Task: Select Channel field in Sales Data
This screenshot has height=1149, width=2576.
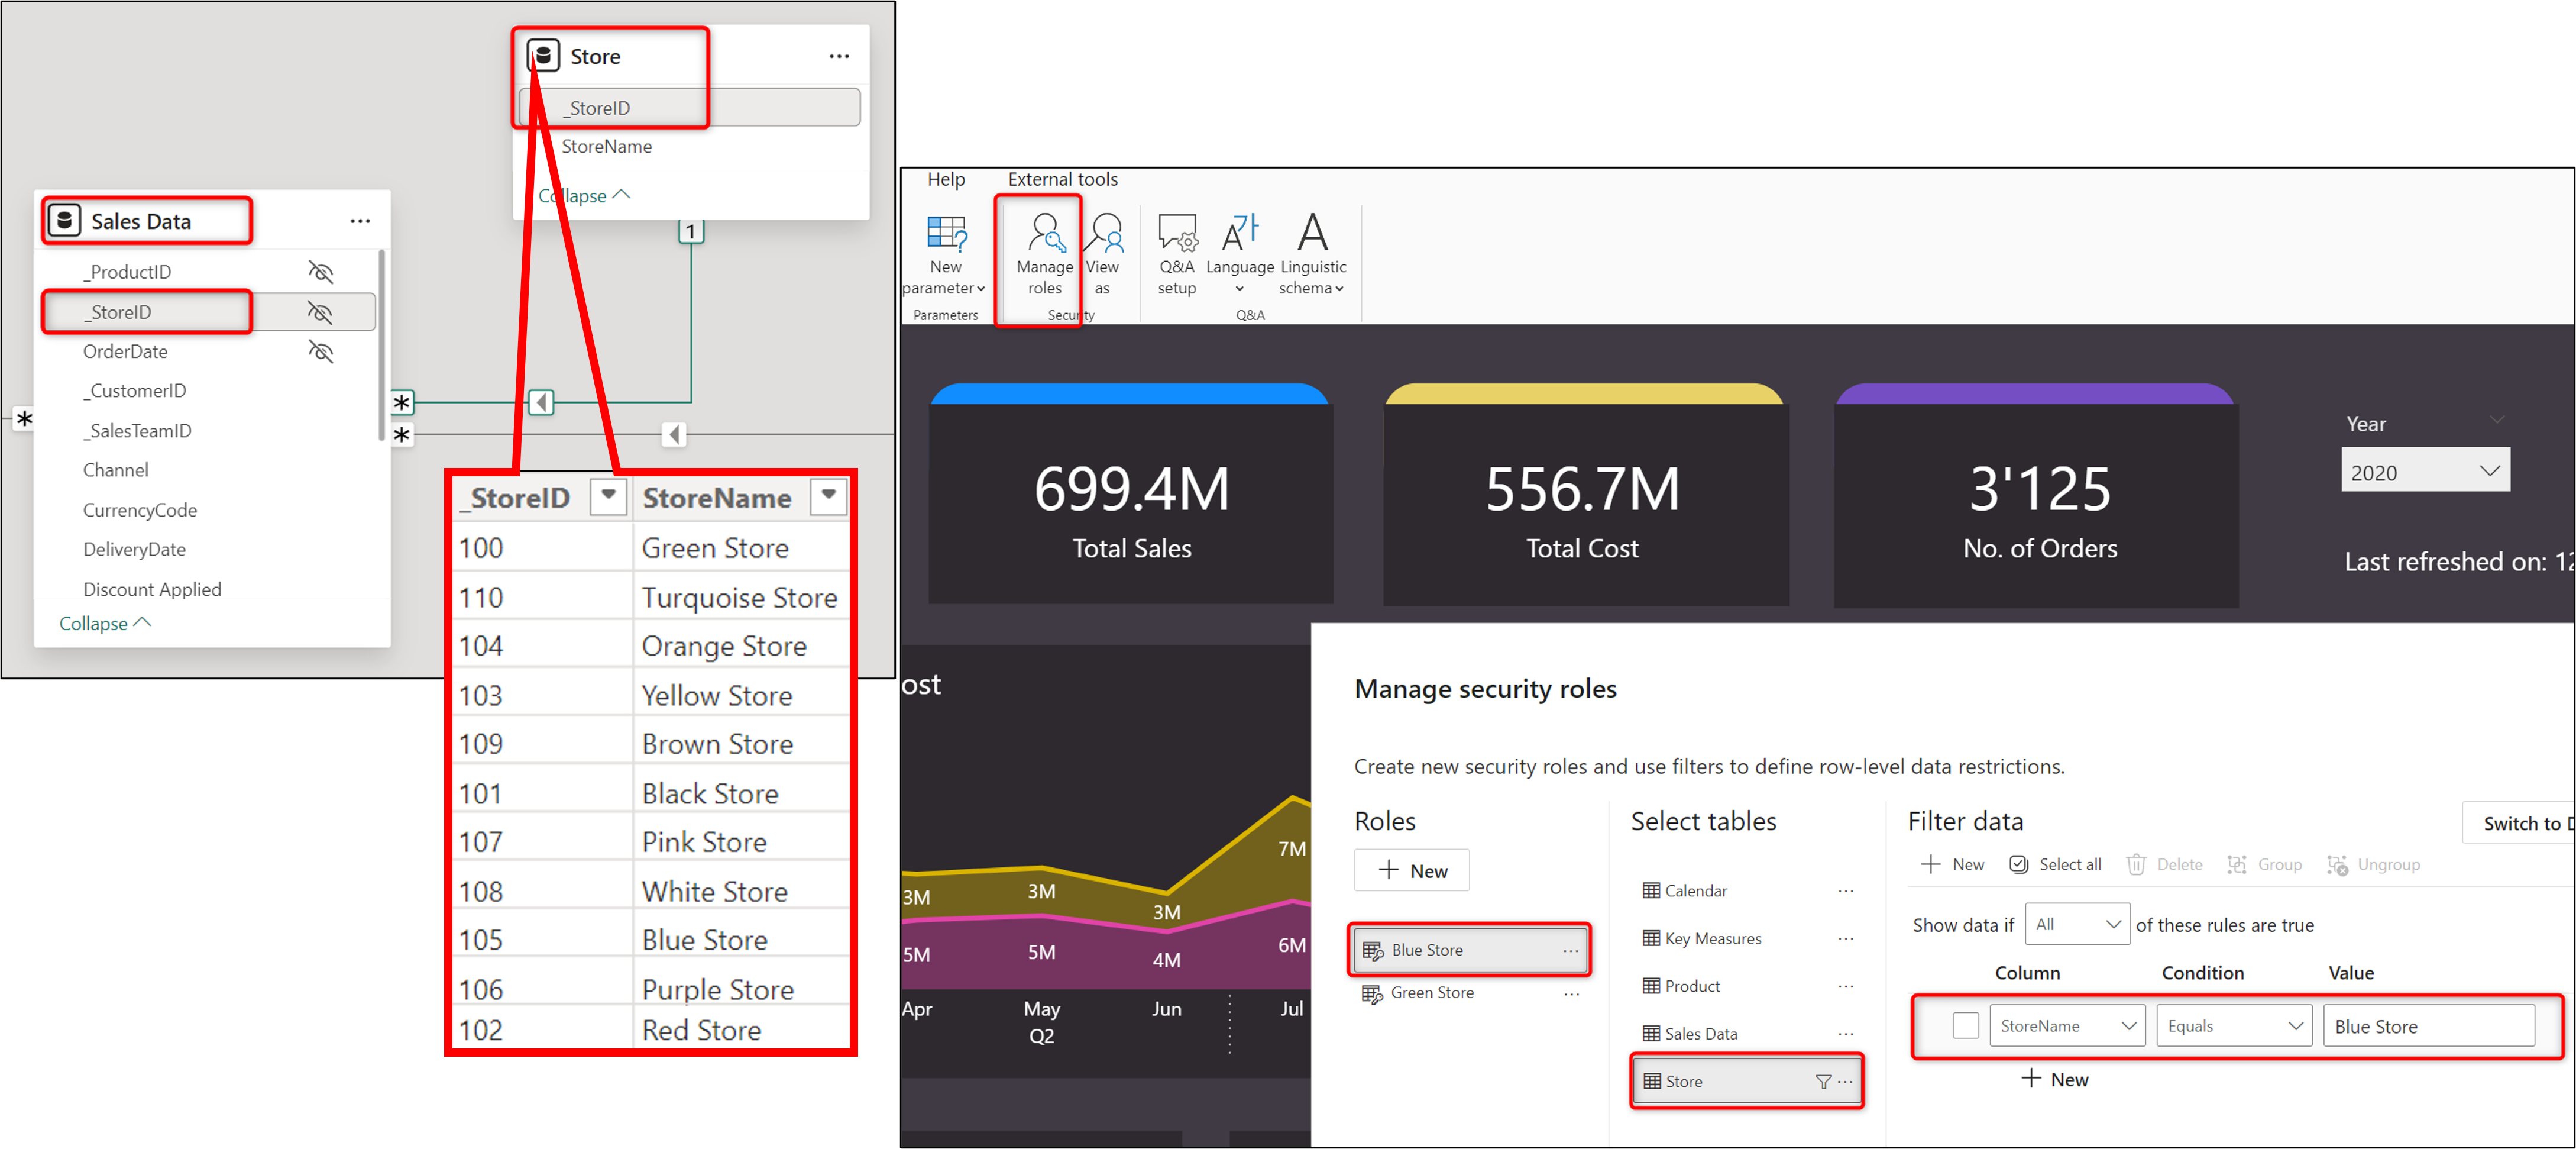Action: pos(115,469)
